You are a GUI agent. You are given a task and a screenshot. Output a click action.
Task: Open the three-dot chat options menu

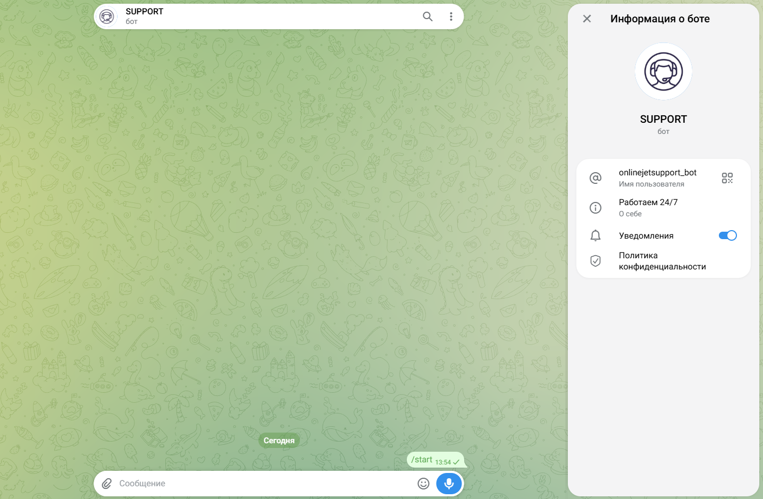(451, 16)
